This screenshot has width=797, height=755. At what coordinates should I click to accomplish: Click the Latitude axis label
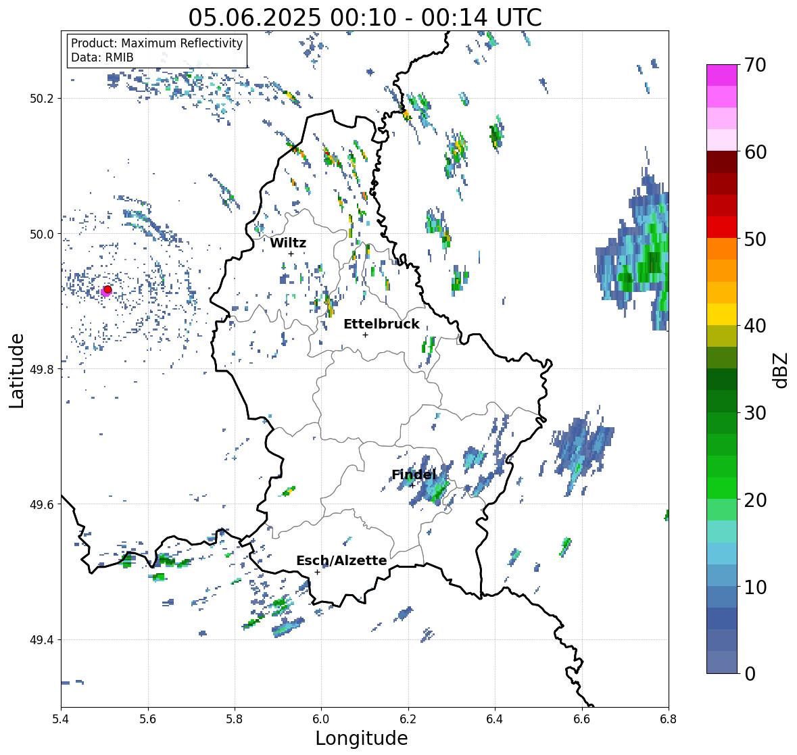coord(16,370)
